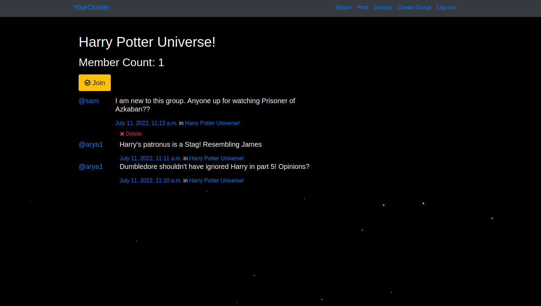
Task: Open Harry Potter Universe! from the Azkaban post footer
Action: [x=212, y=123]
